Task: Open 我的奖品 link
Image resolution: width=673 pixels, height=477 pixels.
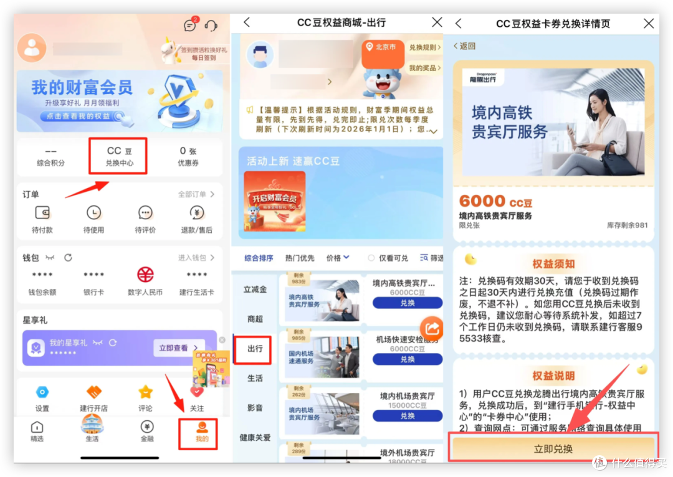Action: [424, 68]
